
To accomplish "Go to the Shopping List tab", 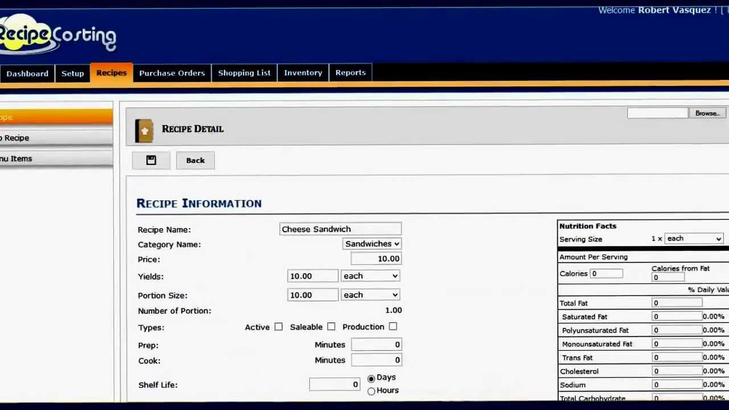I will point(244,73).
